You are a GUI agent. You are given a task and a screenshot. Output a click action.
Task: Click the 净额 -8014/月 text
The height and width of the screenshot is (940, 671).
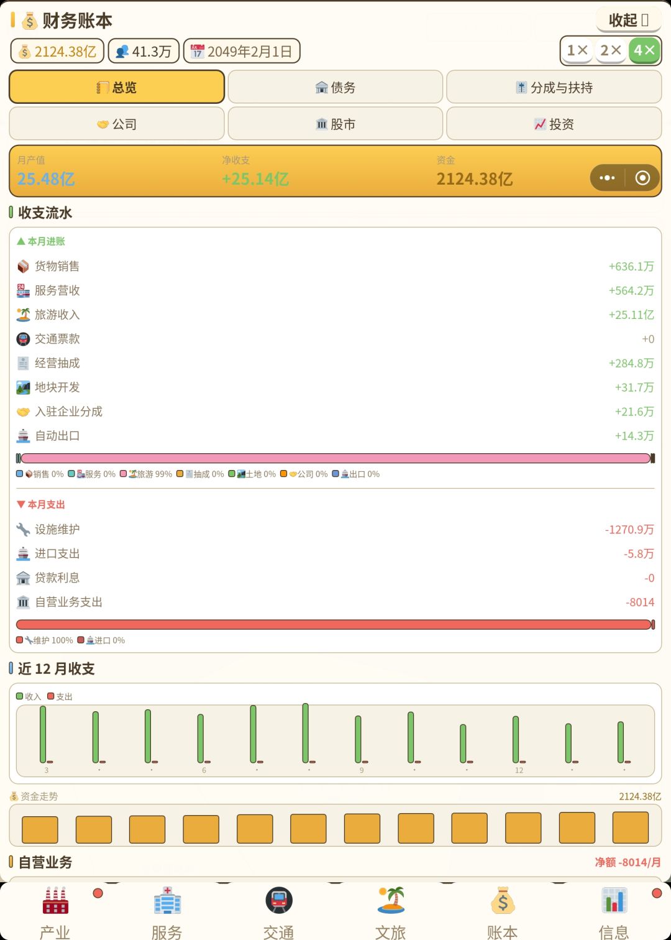(628, 862)
